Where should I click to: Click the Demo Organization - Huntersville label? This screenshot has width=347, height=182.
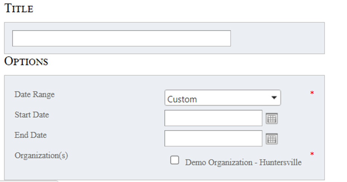243,163
